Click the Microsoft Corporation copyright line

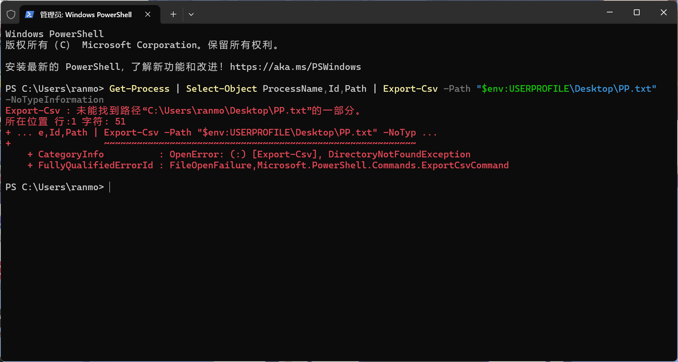(x=142, y=45)
